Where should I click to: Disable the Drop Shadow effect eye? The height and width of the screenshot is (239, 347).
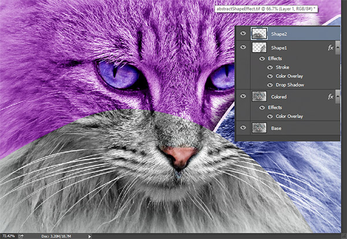(x=270, y=85)
